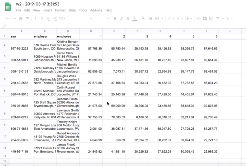Select cell containing 96,181.70

(137, 56)
